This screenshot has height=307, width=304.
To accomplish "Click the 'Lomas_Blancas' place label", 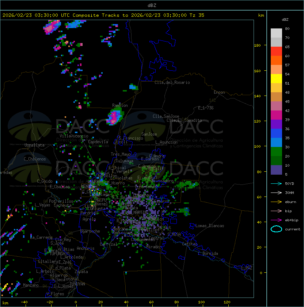I will tap(210, 226).
